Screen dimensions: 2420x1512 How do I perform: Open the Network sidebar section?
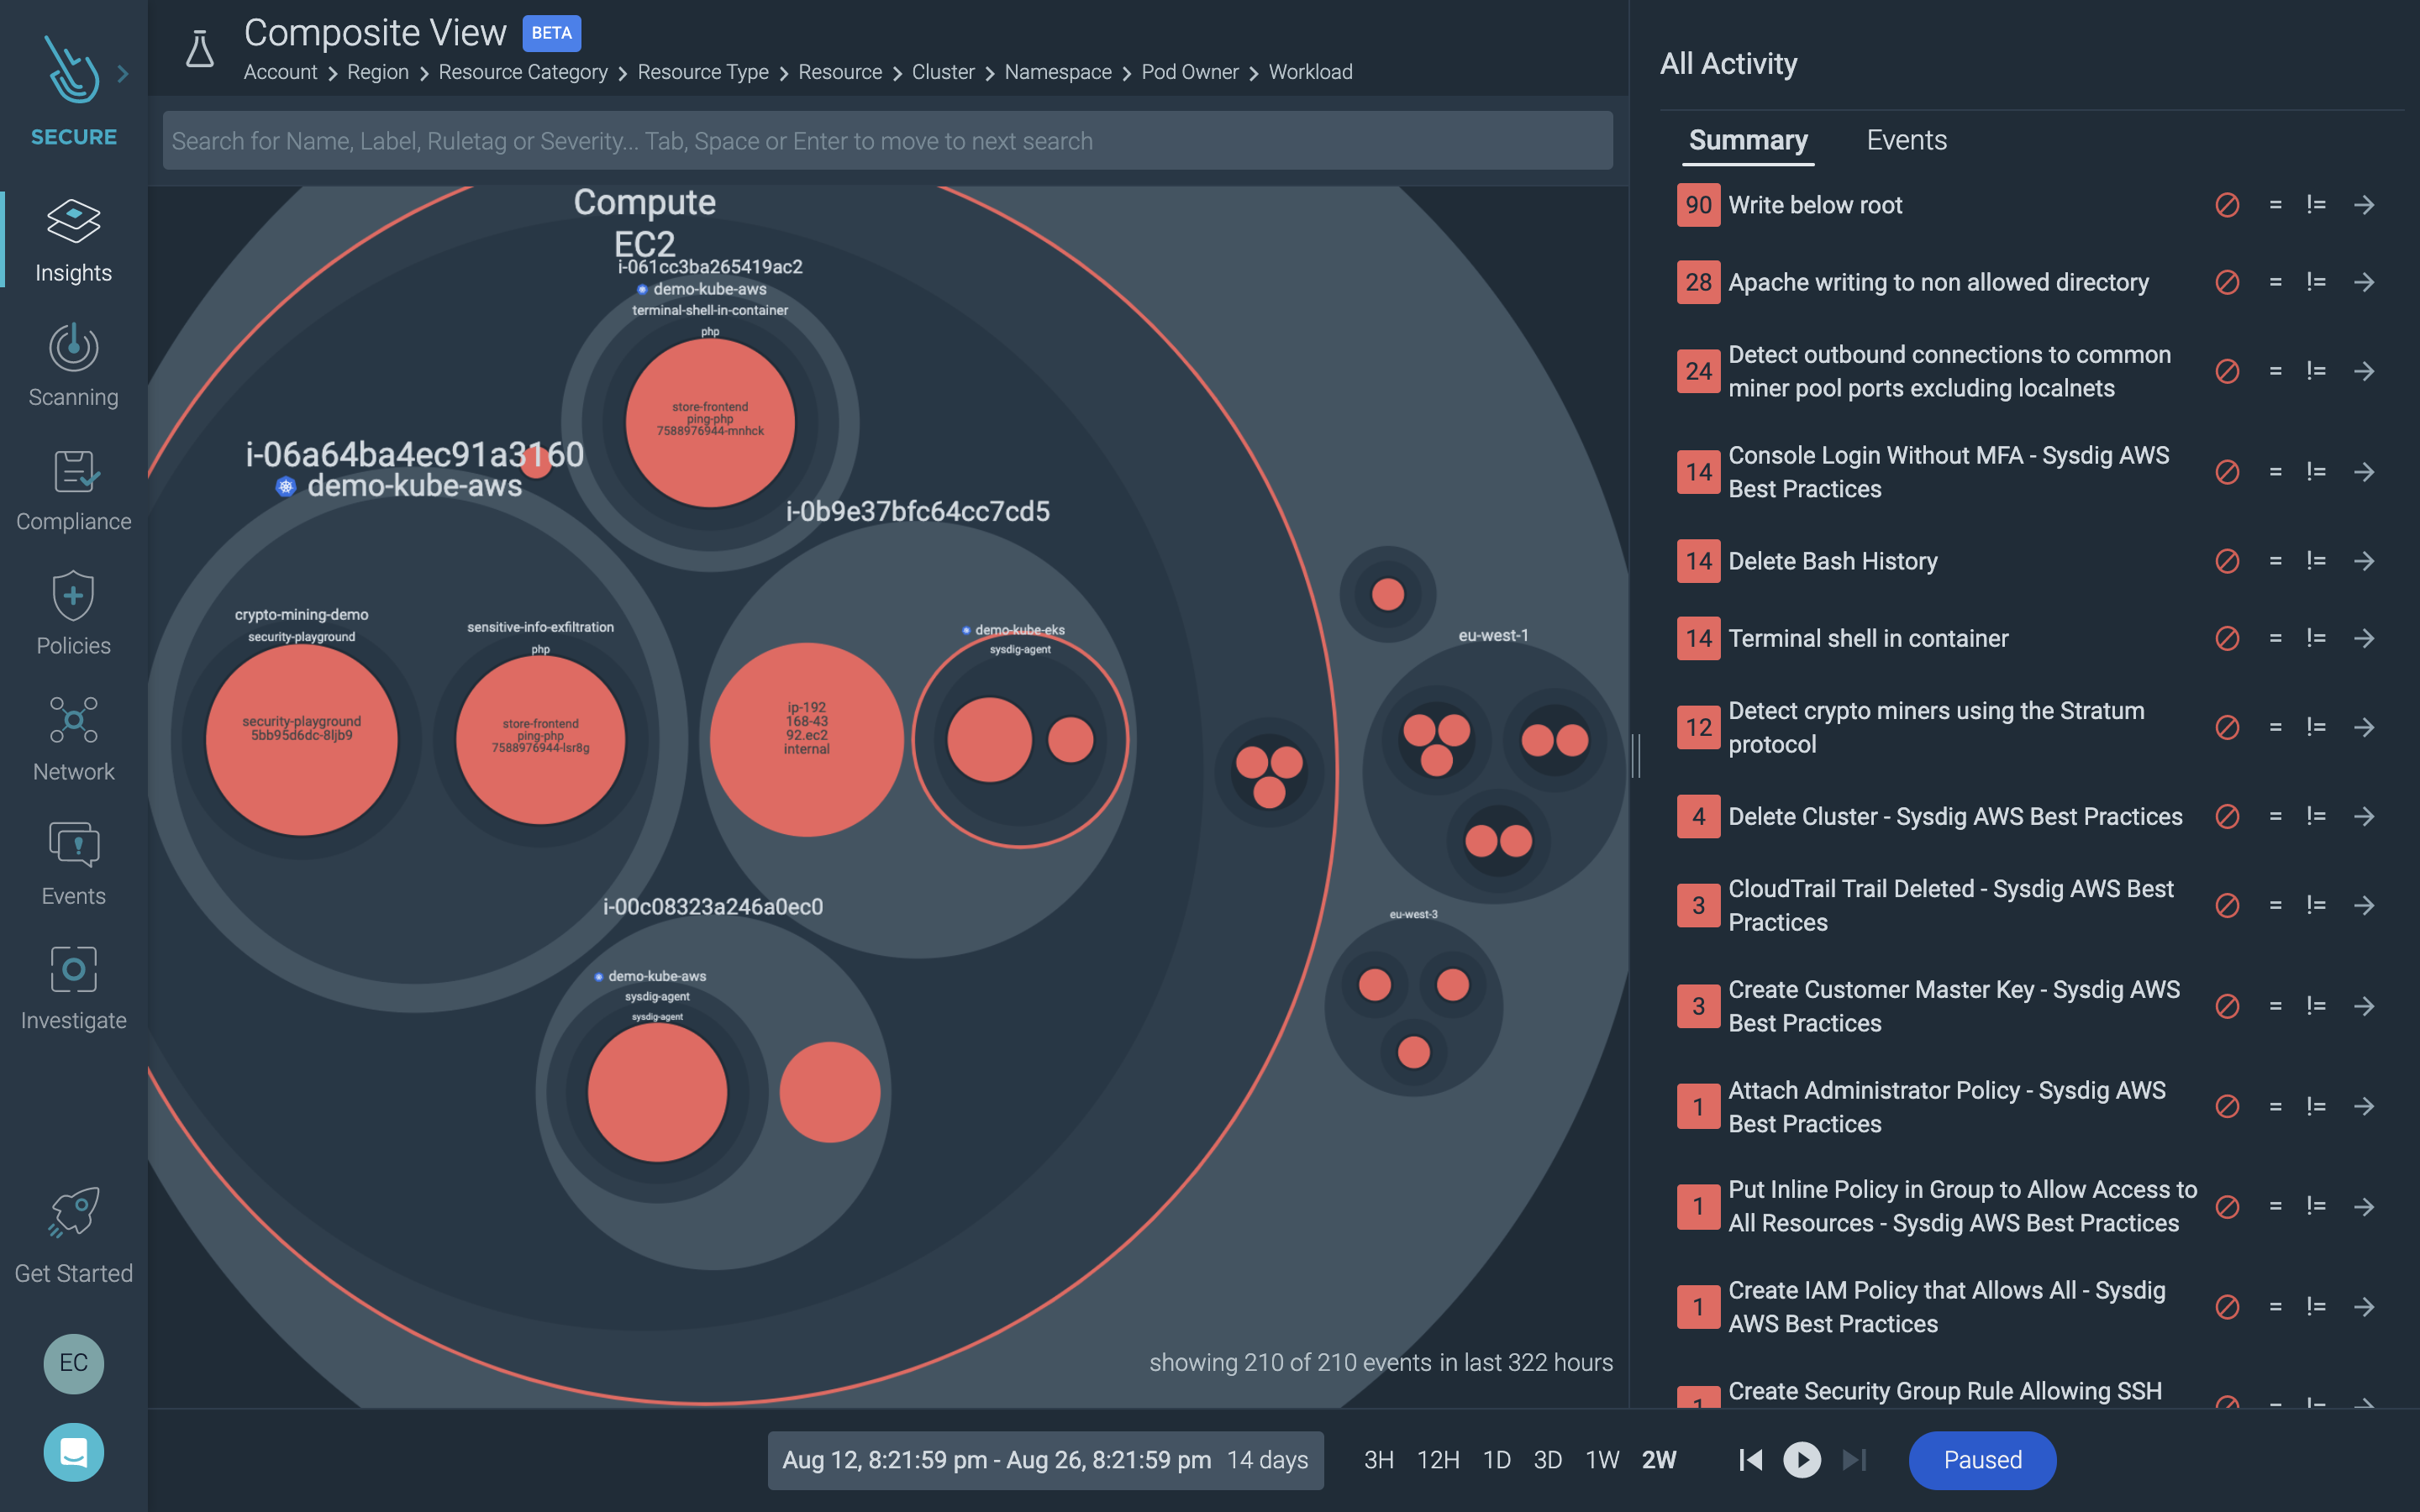pos(74,740)
